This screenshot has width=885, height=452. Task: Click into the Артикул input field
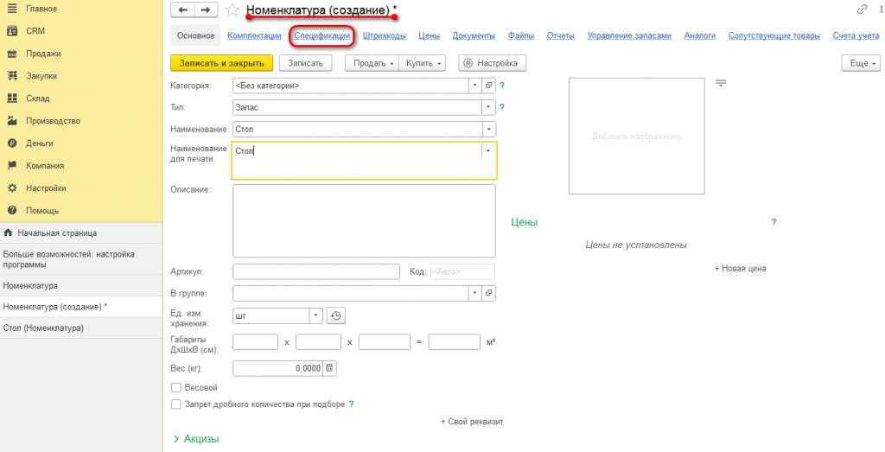316,271
